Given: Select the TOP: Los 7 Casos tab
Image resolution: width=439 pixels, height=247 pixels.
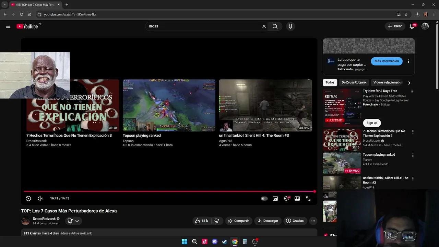Looking at the screenshot, I should 35,5.
